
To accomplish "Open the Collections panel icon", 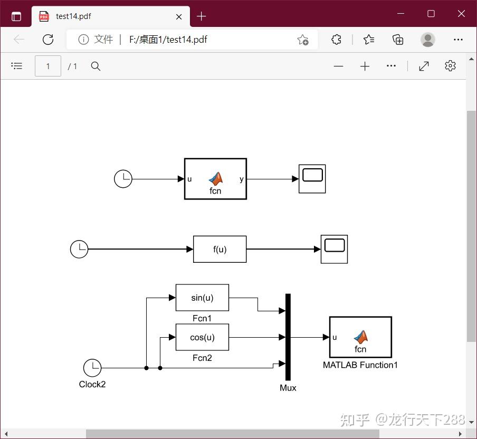I will click(x=398, y=39).
